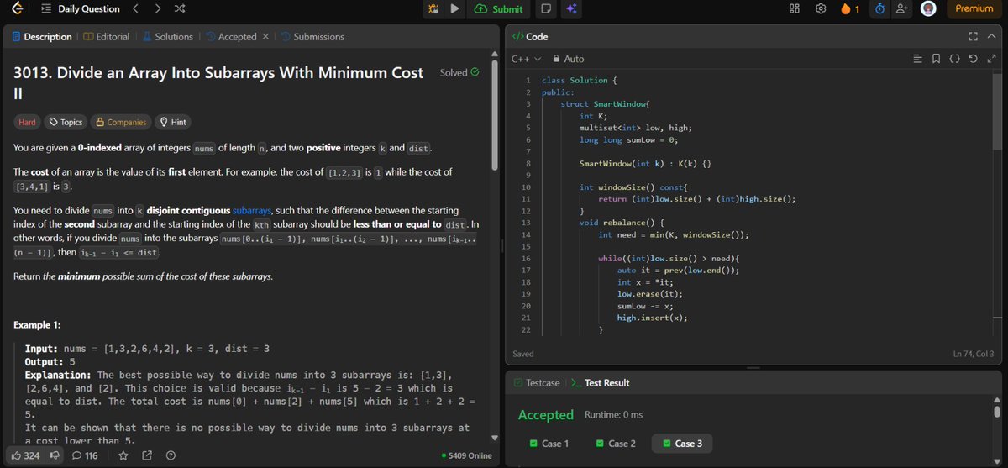Screen dimensions: 1008x468
Task: Click the Daily Question label
Action: [89, 9]
